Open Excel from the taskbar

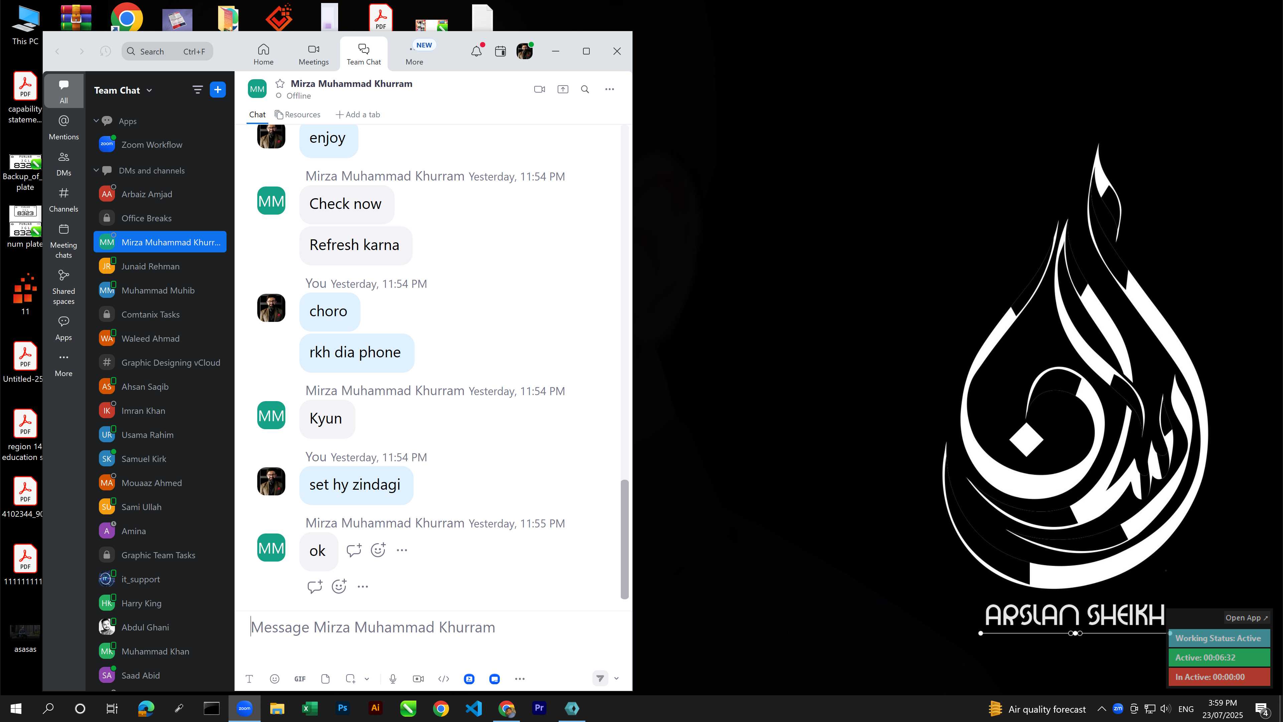coord(309,708)
